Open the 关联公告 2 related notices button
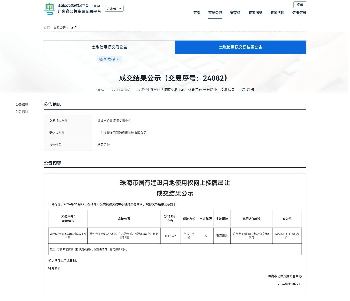The width and height of the screenshot is (350, 301). click(110, 59)
